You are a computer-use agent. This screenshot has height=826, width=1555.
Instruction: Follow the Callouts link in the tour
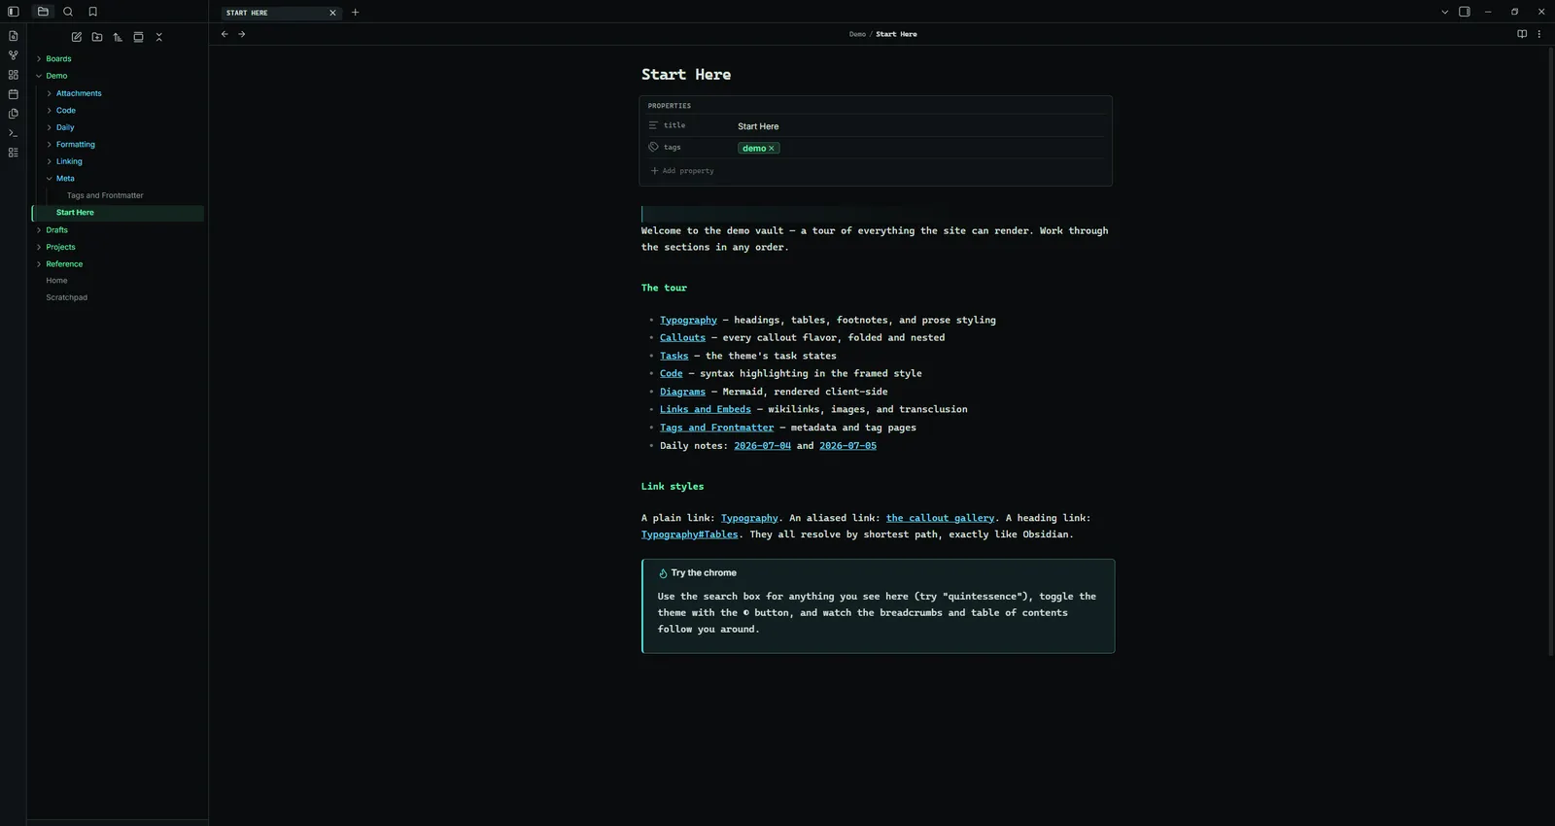click(x=682, y=338)
